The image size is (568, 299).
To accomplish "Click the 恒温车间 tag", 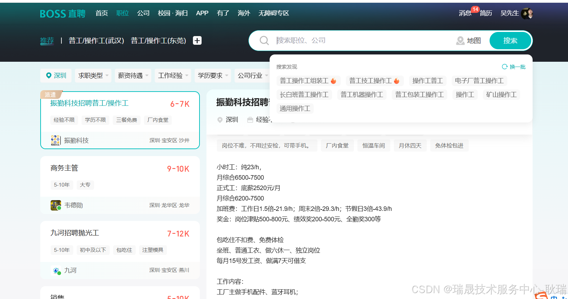I will [x=374, y=146].
